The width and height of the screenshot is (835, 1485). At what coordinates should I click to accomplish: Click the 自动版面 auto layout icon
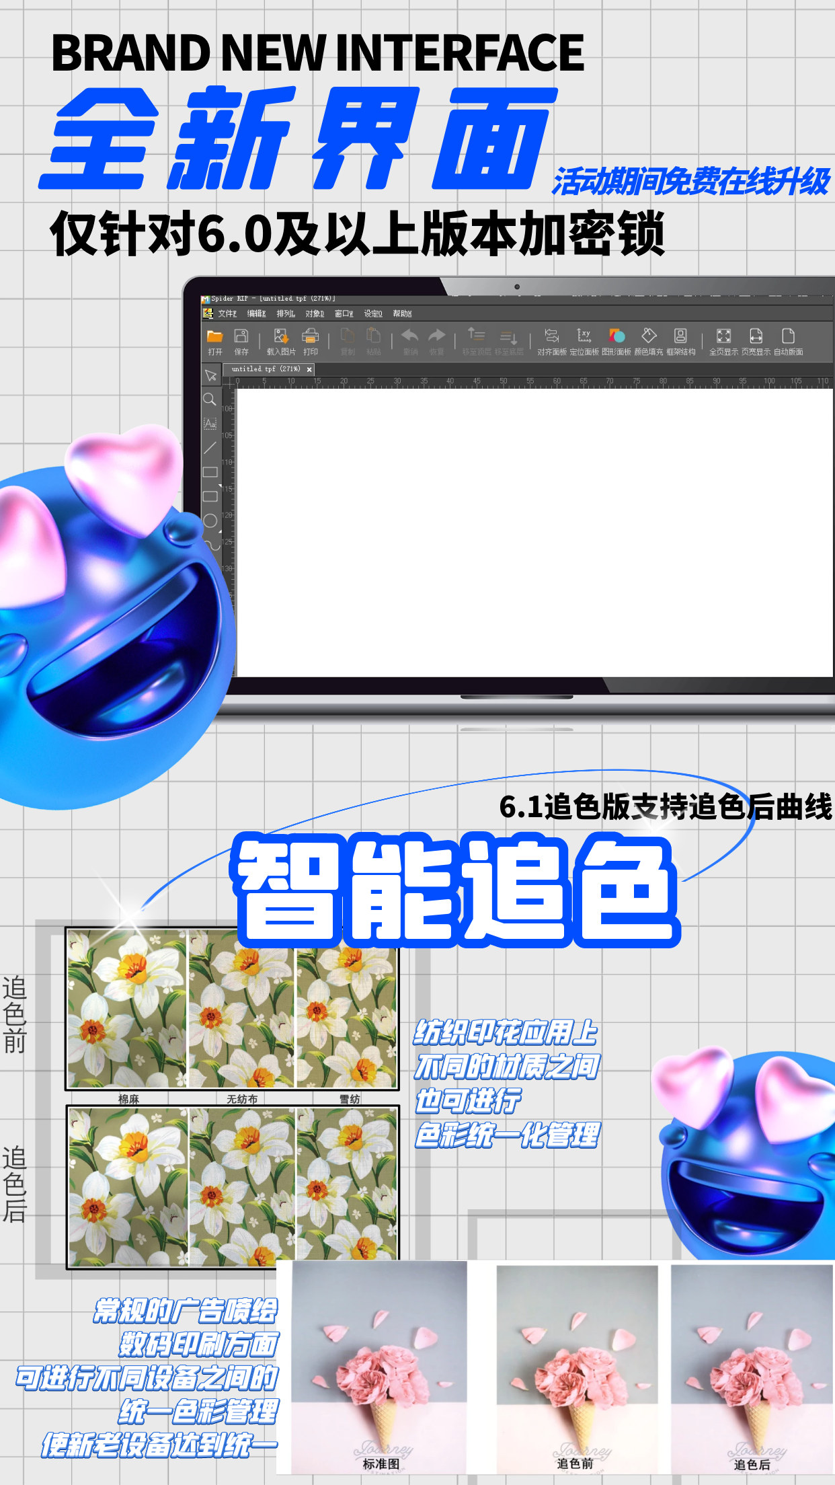(x=788, y=336)
